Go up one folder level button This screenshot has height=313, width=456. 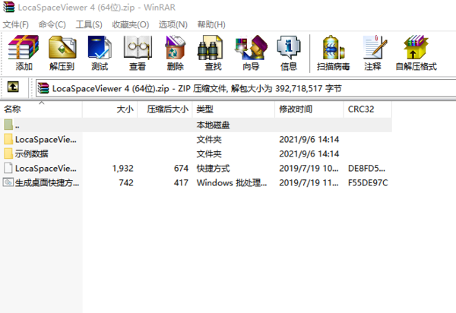[14, 88]
